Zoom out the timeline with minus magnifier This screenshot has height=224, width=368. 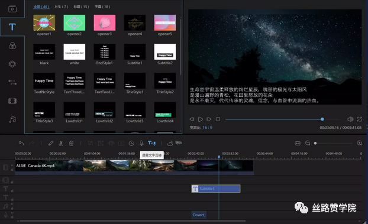[x=308, y=143]
